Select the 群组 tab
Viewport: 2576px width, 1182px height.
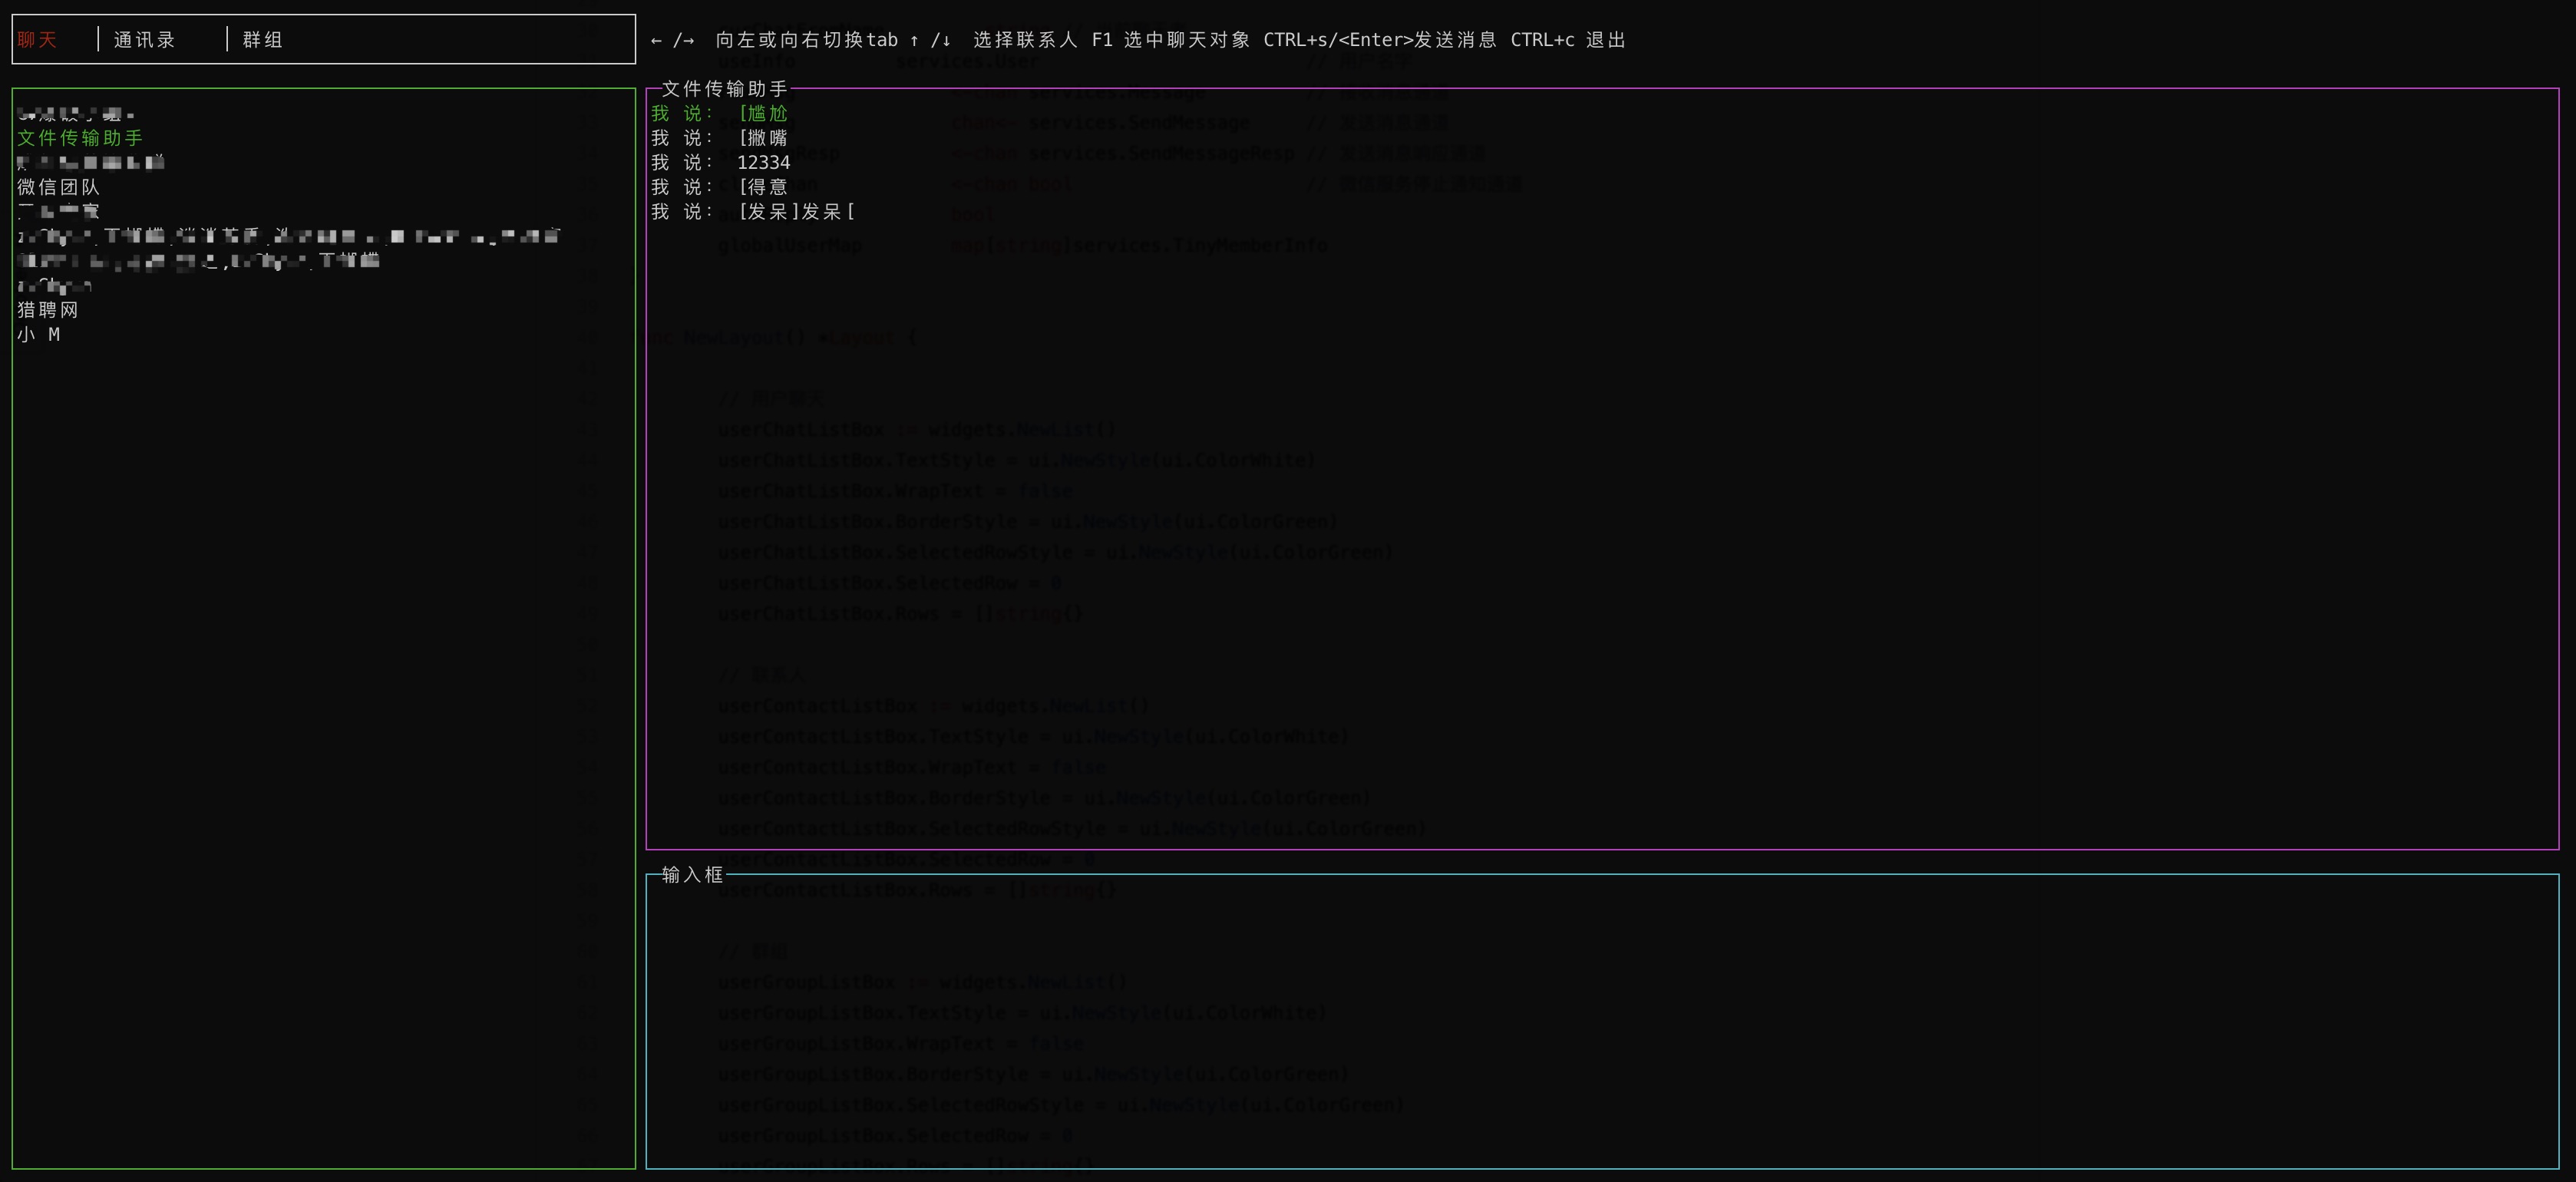click(263, 40)
